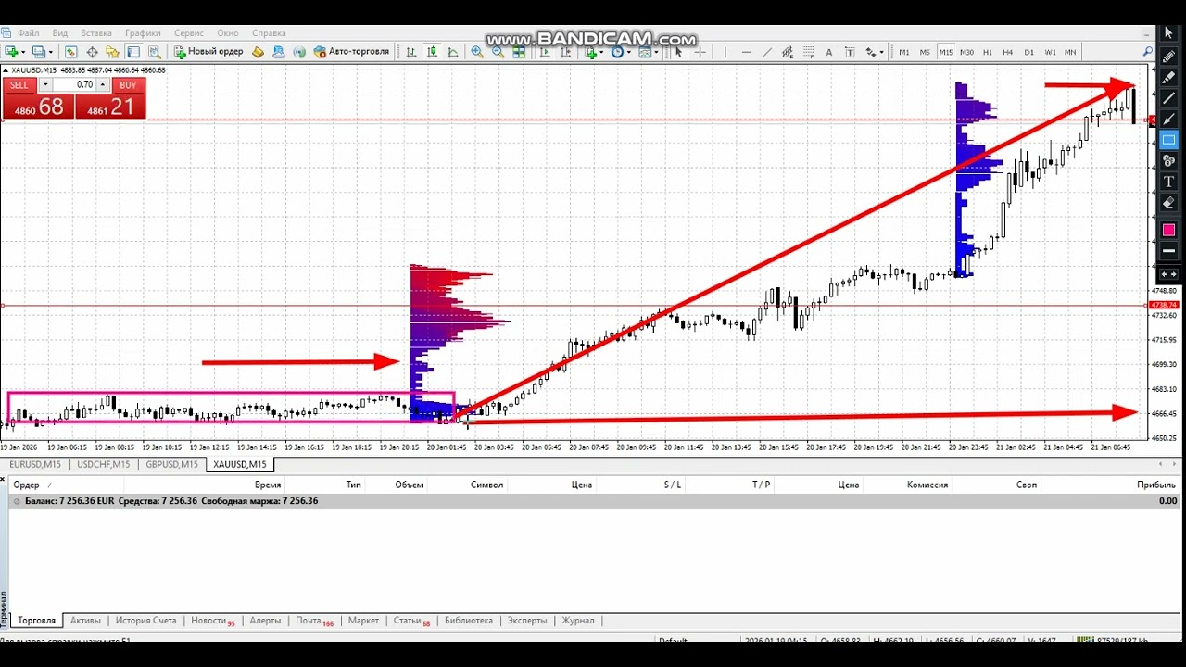
Task: Open the Templates toolbar icon
Action: 645,52
